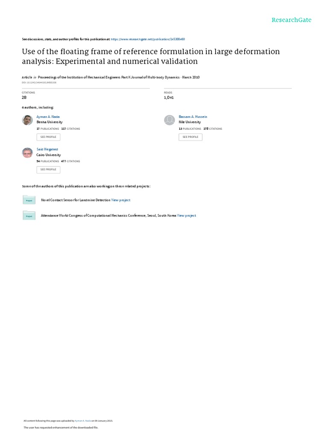The image size is (328, 437).
Task: Click the Landmine Detection project folder icon
Action: (x=29, y=200)
